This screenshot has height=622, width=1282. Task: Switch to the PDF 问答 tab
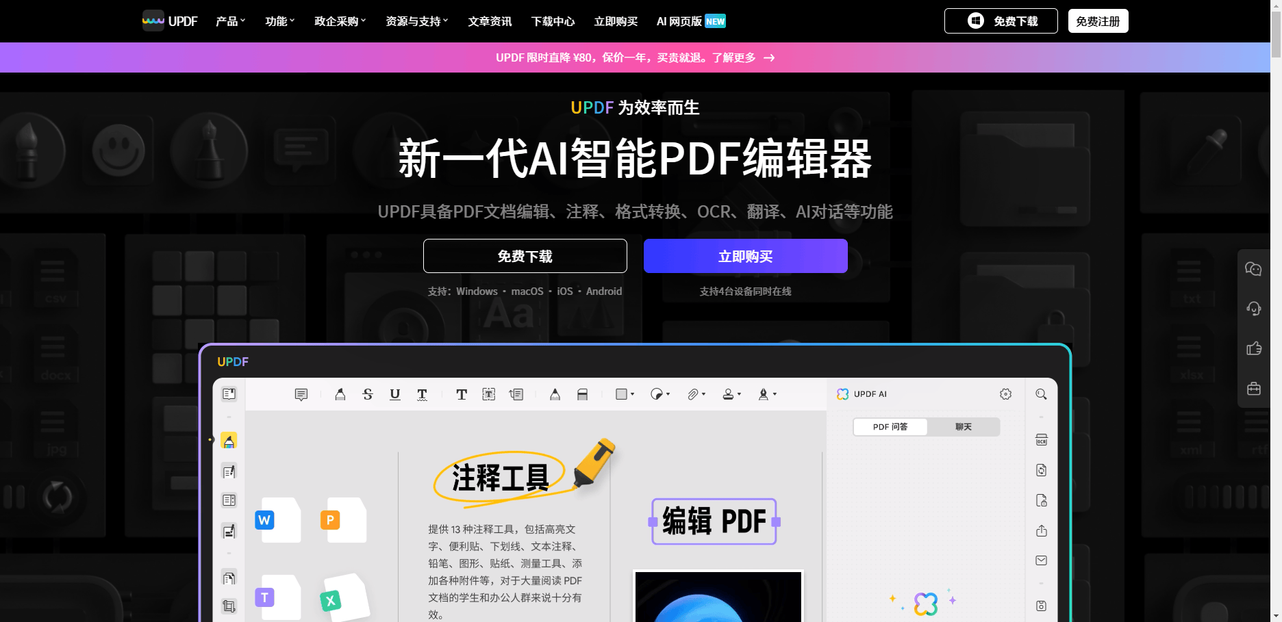click(890, 427)
